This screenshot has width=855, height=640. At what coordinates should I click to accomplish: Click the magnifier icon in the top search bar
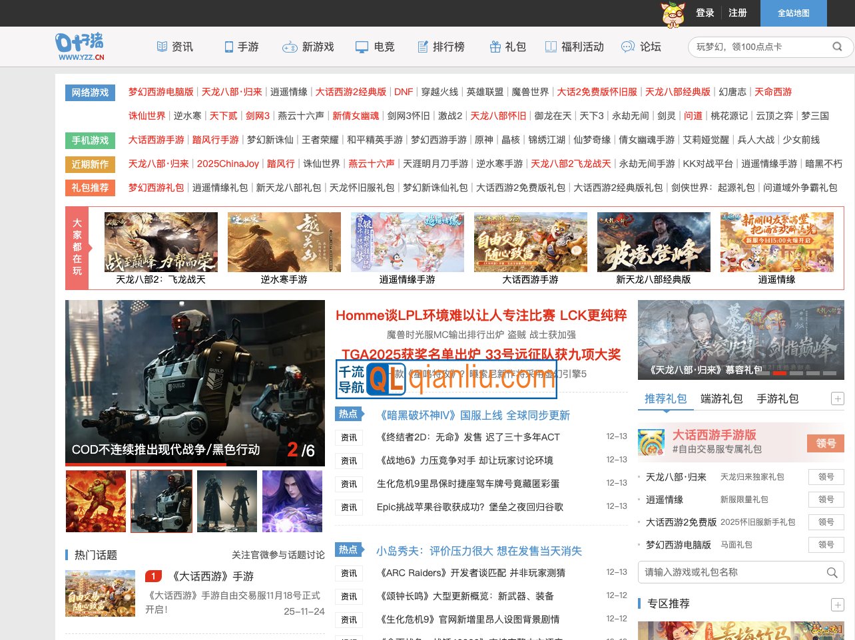pos(837,47)
